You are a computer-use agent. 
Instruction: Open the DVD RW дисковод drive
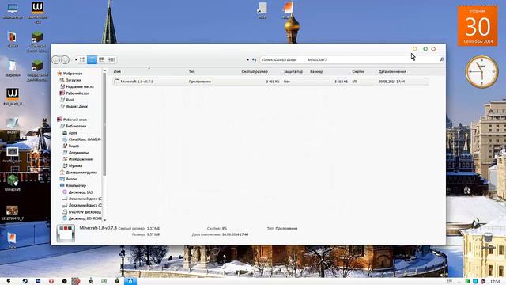85,212
